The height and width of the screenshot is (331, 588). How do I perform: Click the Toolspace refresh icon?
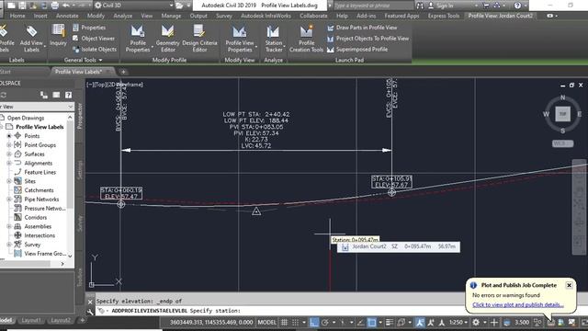point(4,95)
